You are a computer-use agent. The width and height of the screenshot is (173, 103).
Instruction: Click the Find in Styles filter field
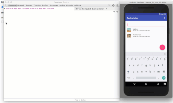click(97, 100)
